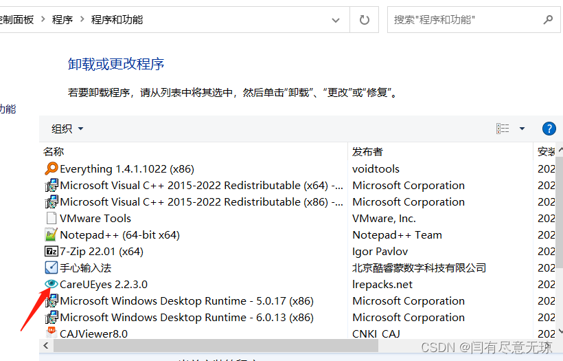
Task: Open help with the blue question mark
Action: click(x=549, y=129)
